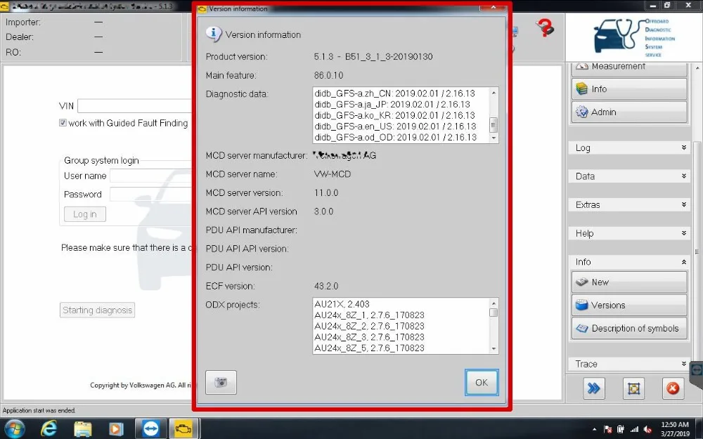Collapse the Info section
The width and height of the screenshot is (703, 439).
(x=629, y=261)
